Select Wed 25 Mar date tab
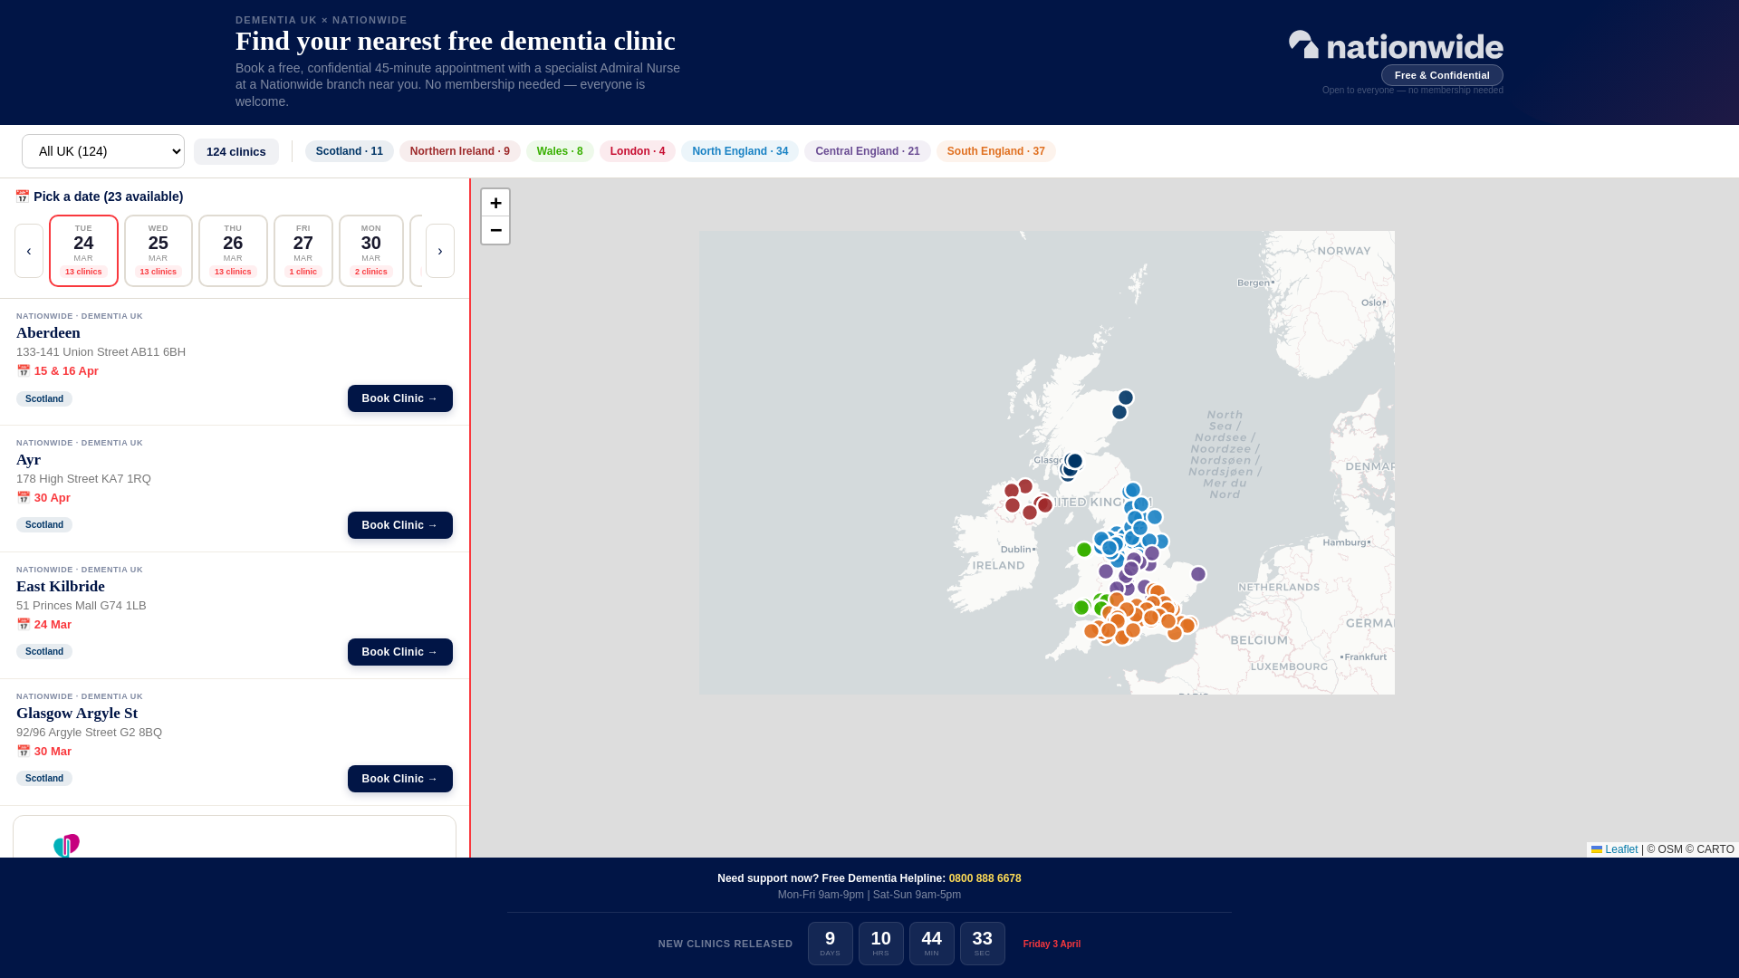 point(159,251)
